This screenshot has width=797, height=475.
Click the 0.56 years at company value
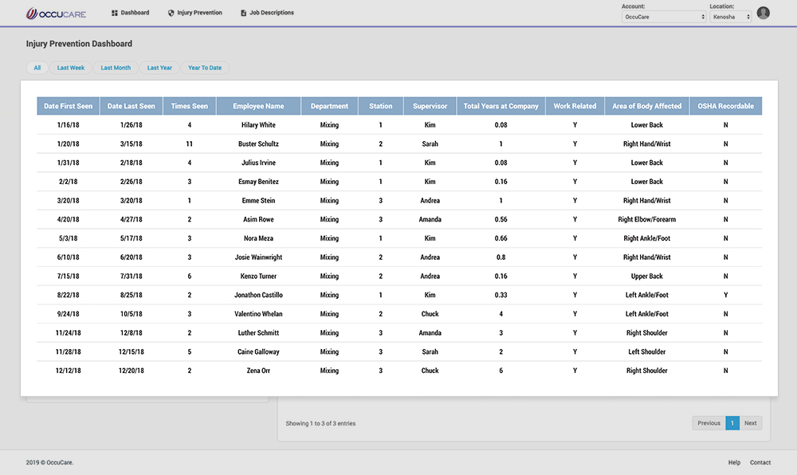click(x=501, y=219)
